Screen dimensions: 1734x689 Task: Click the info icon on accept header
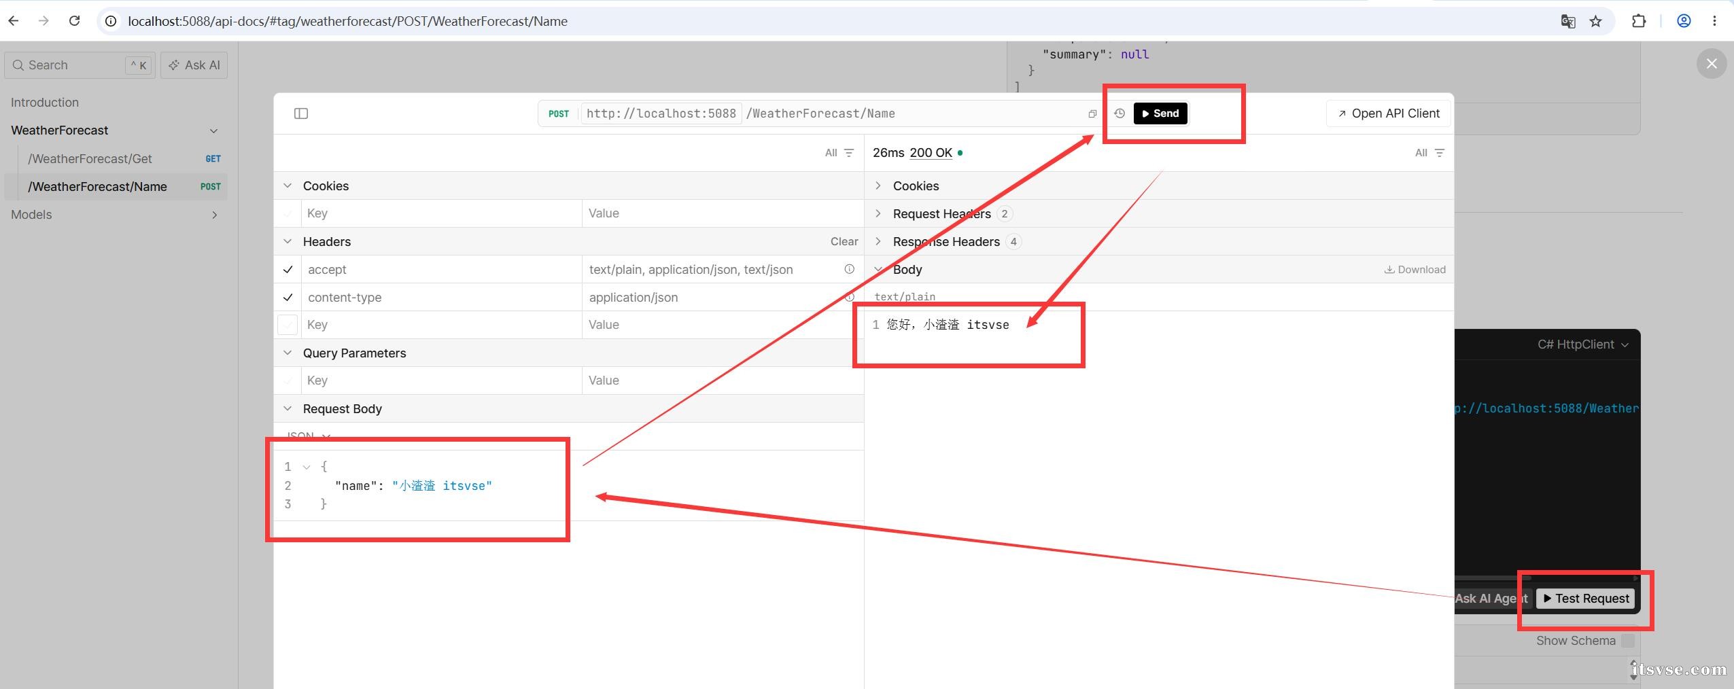click(849, 269)
